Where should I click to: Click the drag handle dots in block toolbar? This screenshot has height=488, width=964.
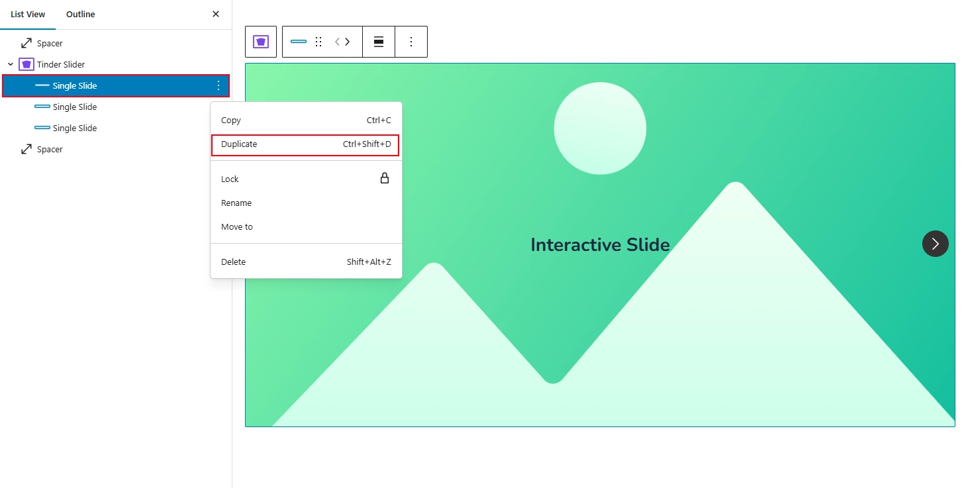pyautogui.click(x=318, y=42)
